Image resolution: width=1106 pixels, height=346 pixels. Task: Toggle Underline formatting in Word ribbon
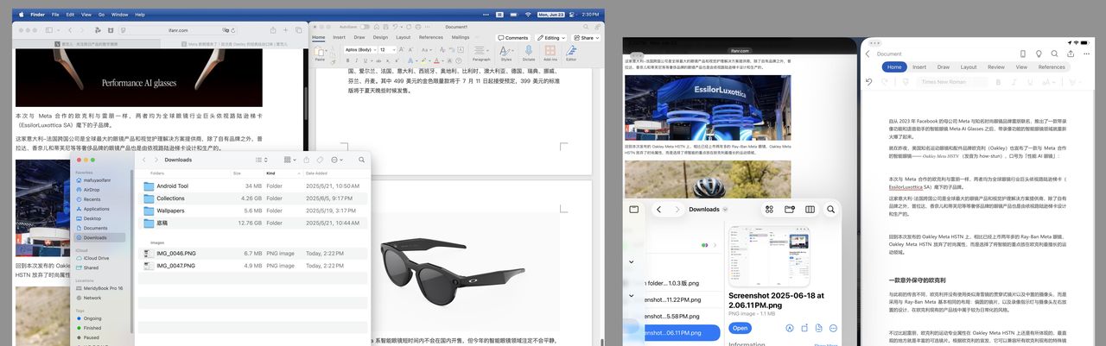[x=365, y=61]
